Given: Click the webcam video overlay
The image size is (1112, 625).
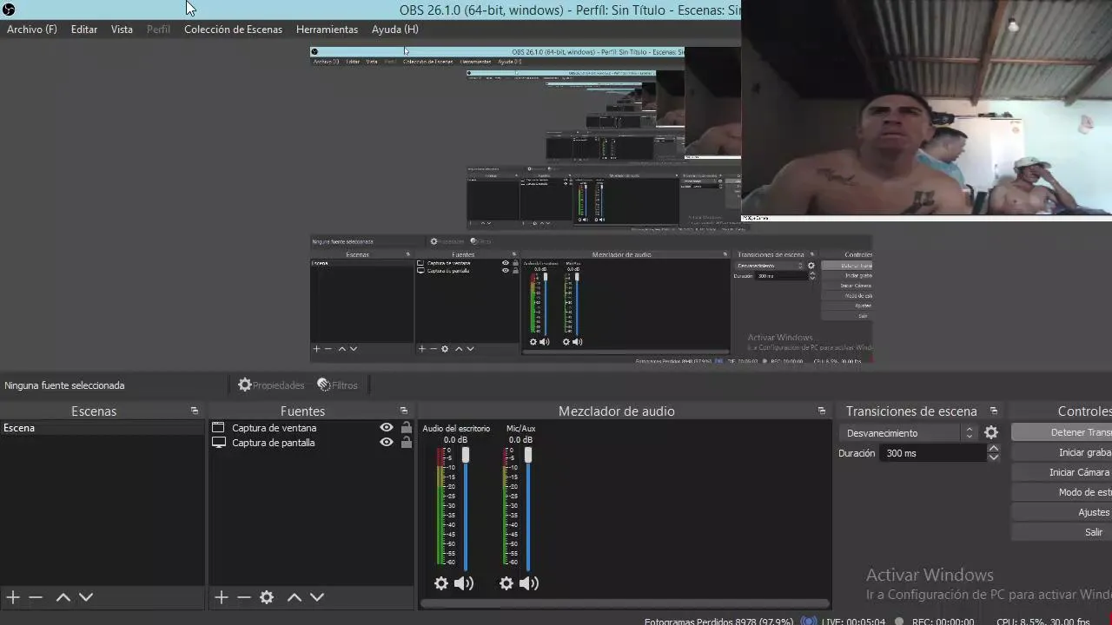Looking at the screenshot, I should tap(926, 110).
